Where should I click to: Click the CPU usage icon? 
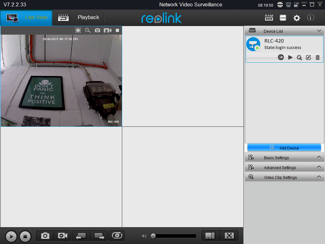283,18
